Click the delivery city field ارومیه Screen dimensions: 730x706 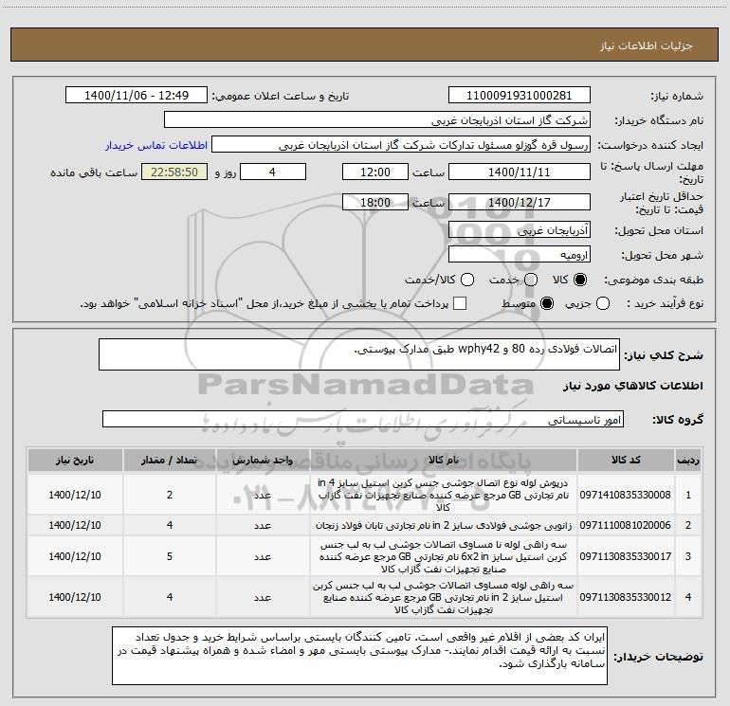pos(520,255)
